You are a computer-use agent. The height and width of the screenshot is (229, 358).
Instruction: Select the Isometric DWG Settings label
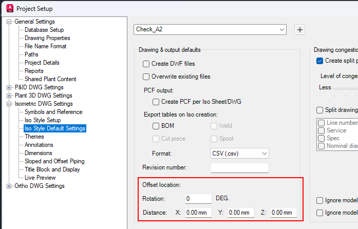[x=44, y=104]
